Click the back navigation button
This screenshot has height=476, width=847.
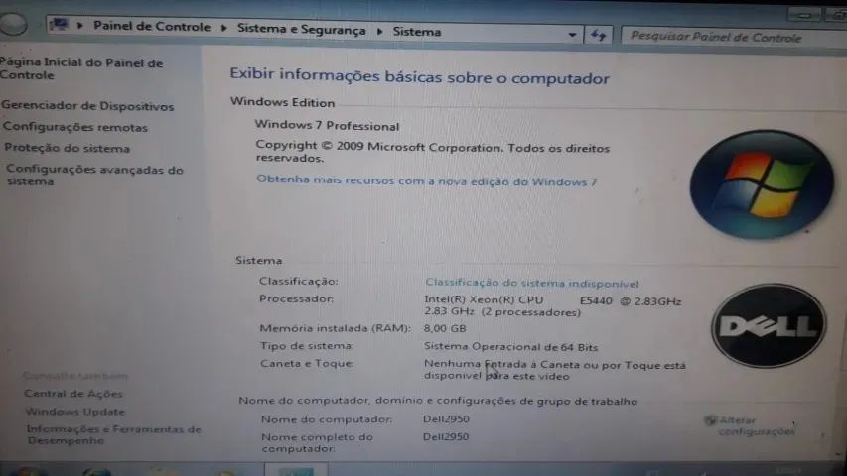pos(12,24)
